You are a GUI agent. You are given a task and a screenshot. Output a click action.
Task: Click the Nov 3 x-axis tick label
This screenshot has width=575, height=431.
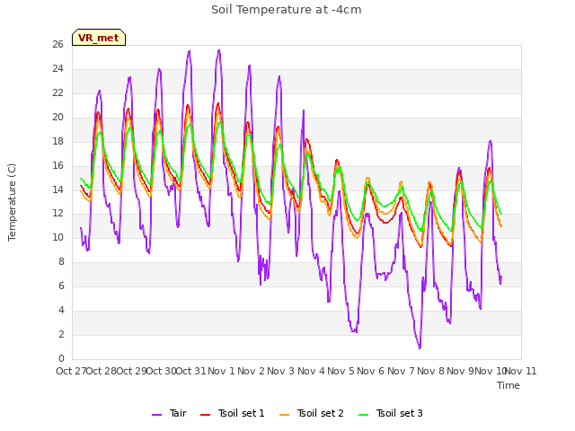[x=281, y=371]
